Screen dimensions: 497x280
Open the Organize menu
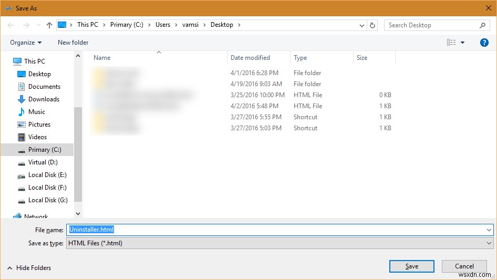click(x=26, y=43)
